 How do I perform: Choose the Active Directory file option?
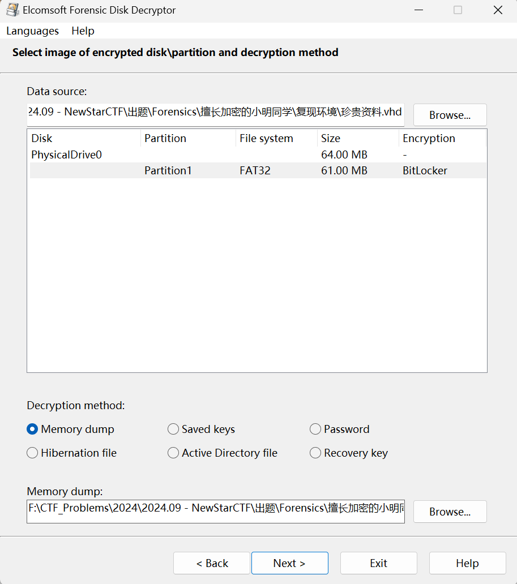click(x=173, y=453)
